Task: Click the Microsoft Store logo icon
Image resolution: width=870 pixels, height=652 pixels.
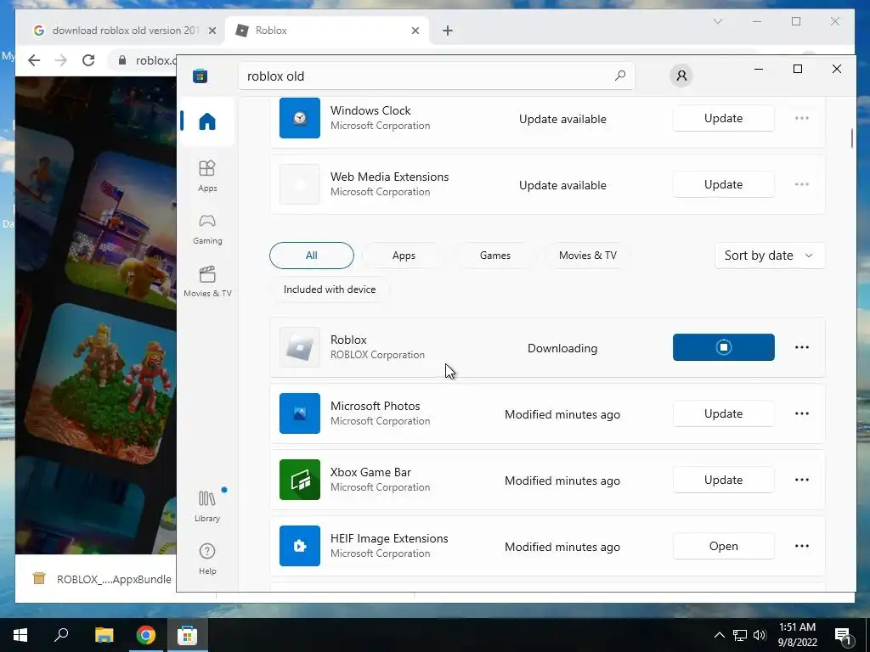Action: [201, 76]
